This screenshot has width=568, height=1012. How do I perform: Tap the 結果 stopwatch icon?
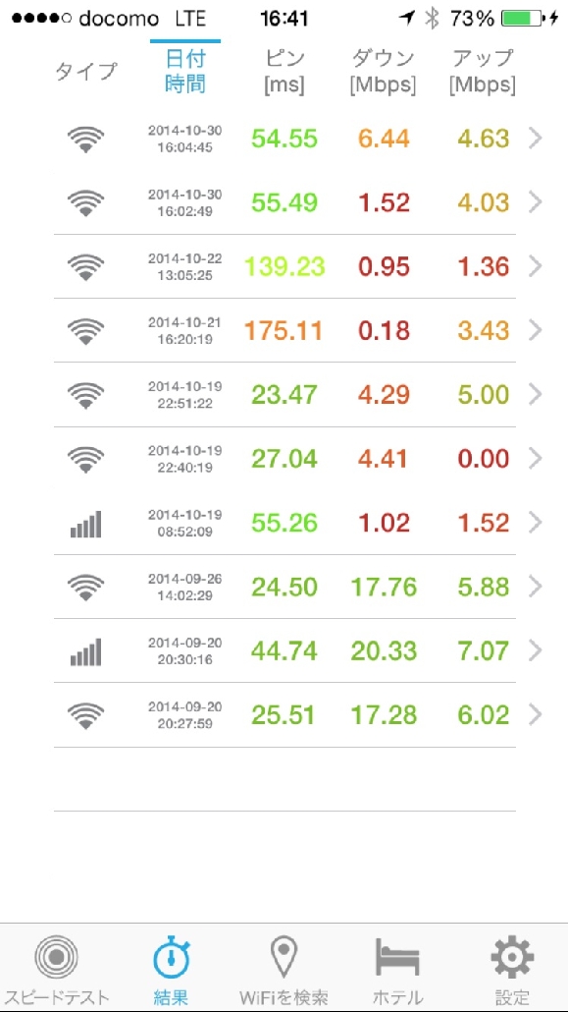(x=171, y=958)
